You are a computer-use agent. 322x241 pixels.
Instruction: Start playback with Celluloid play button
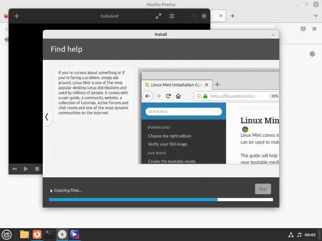(26, 169)
